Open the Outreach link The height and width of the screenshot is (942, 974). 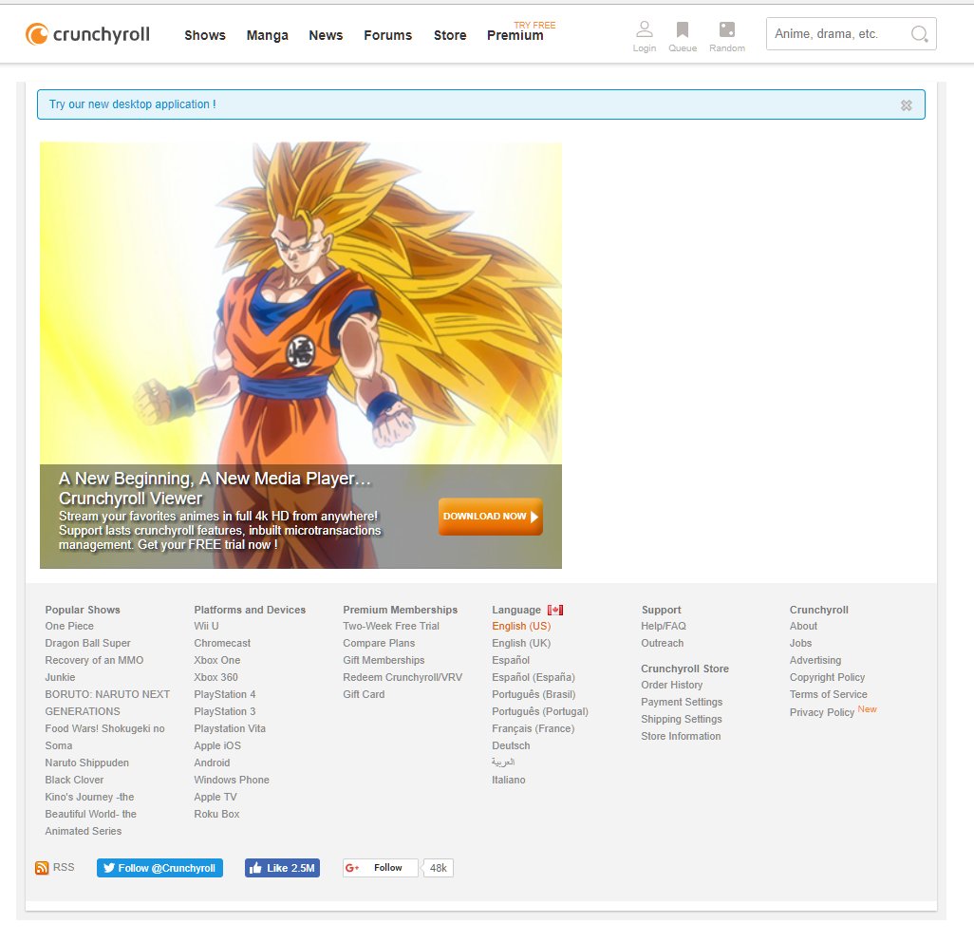coord(663,643)
